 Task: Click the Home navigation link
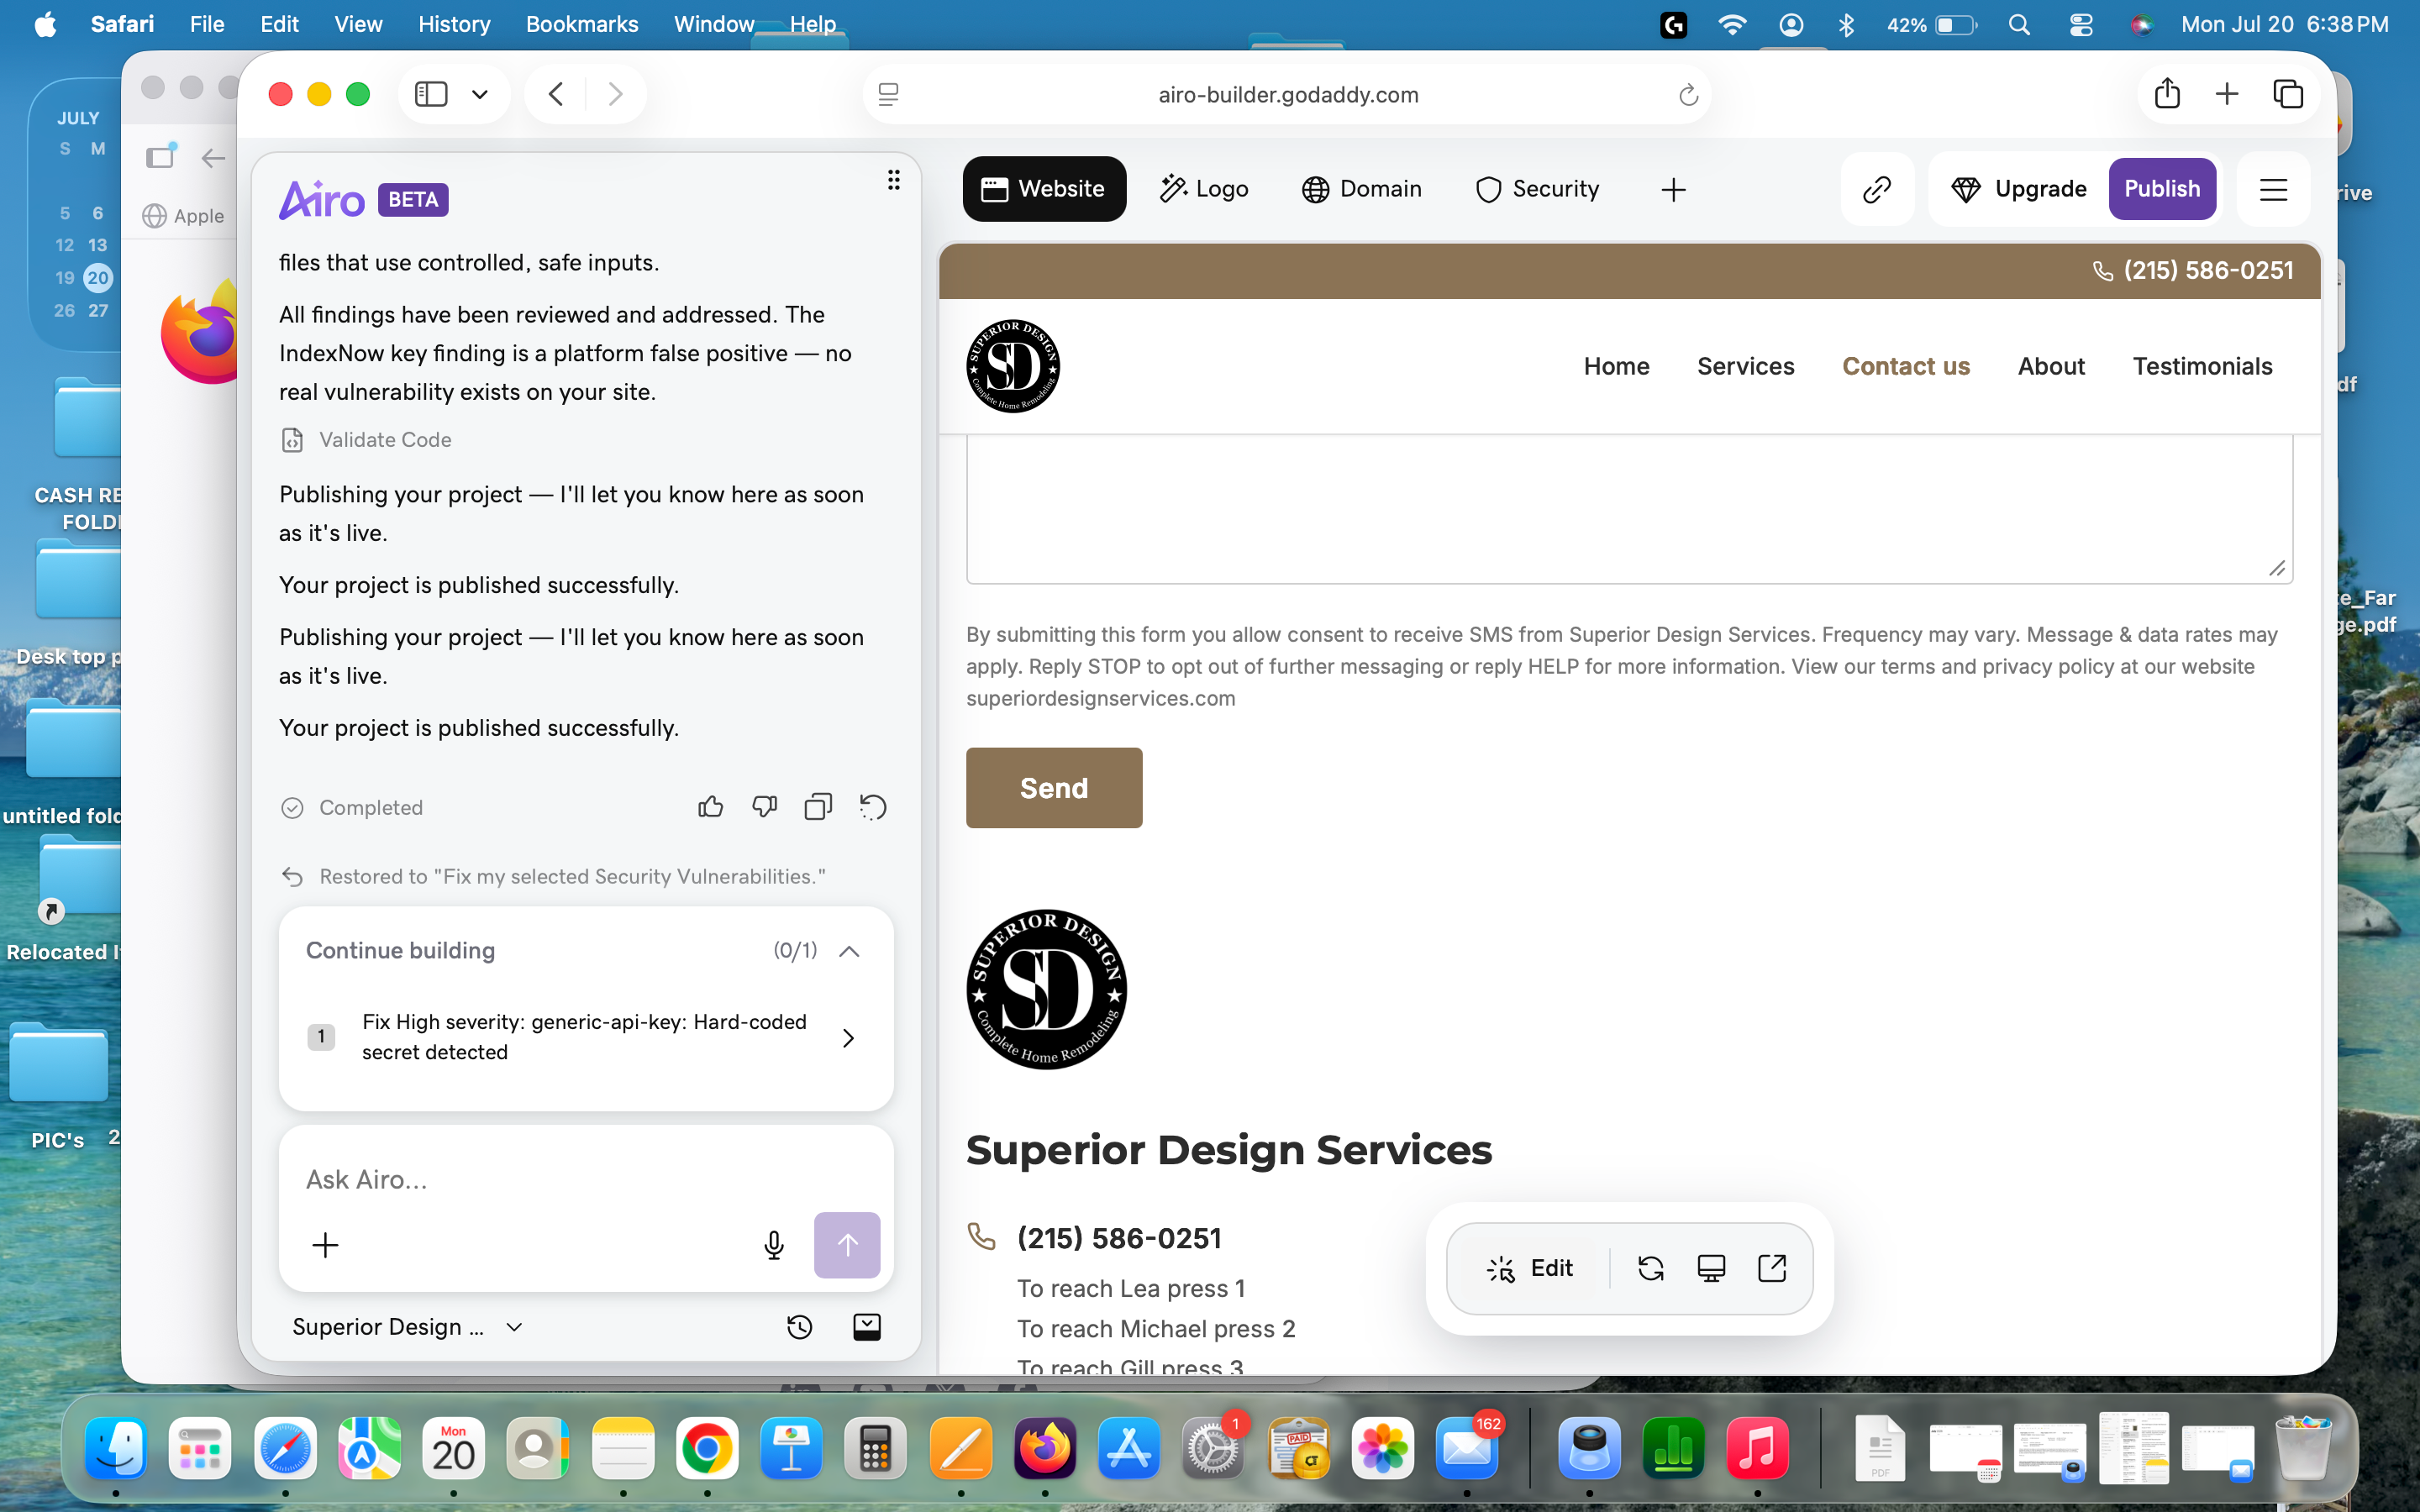1616,366
